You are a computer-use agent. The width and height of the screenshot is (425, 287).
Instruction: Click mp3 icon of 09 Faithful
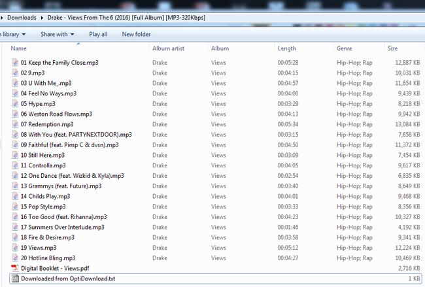pyautogui.click(x=15, y=144)
